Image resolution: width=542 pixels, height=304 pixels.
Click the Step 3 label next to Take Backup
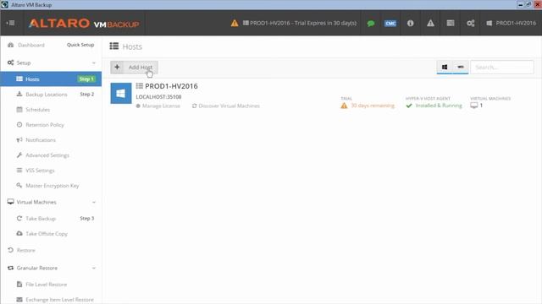coord(87,218)
